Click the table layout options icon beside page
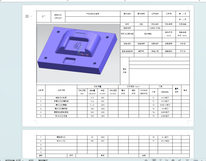Screen dimensions: 206x161 tap(27, 16)
